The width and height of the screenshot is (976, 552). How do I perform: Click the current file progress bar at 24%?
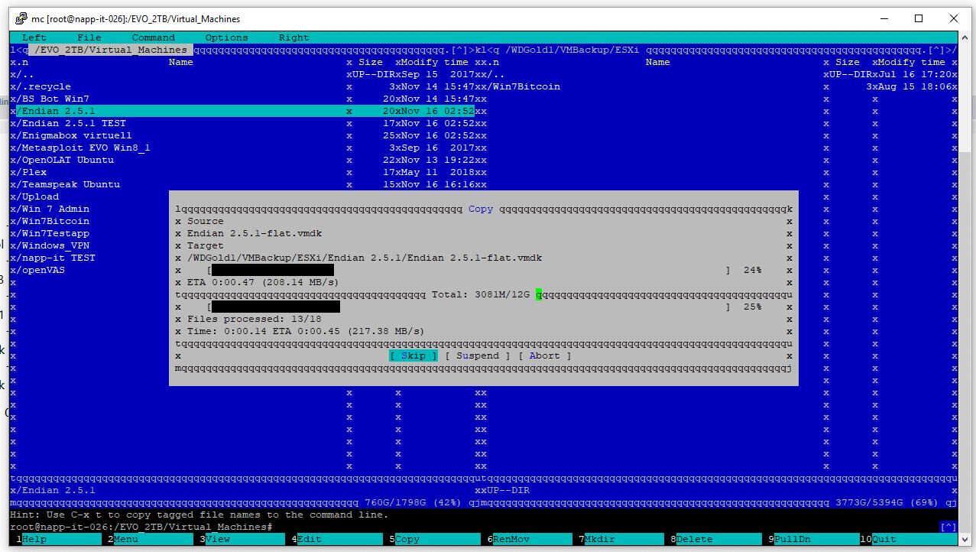click(x=469, y=270)
